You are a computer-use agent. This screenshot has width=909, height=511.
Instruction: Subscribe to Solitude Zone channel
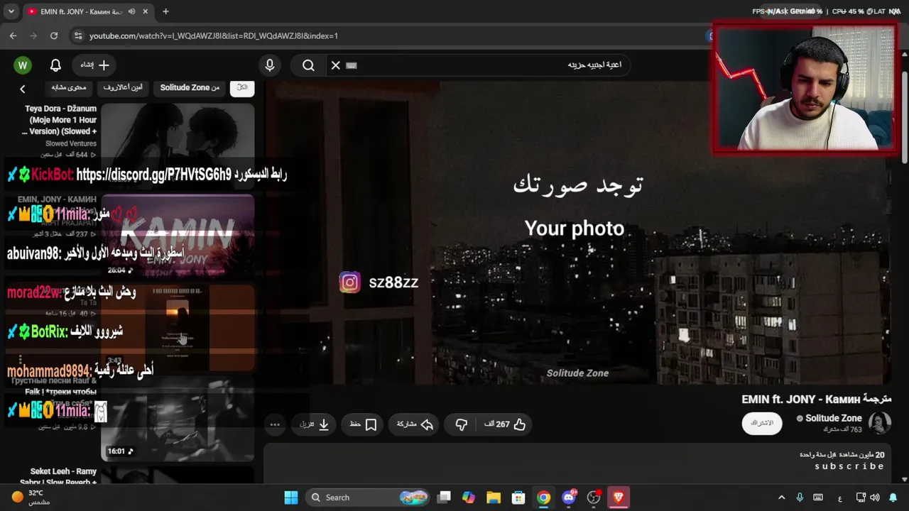[762, 423]
